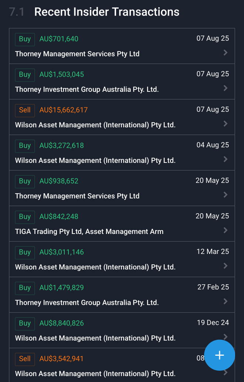Click the 19 Dec 24 transaction date
This screenshot has width=244, height=382.
(x=213, y=323)
